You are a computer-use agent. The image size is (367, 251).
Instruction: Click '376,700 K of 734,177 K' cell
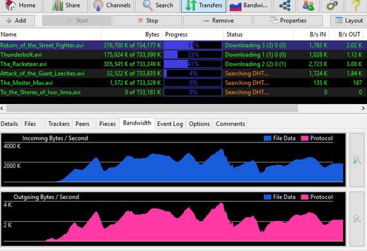(132, 45)
